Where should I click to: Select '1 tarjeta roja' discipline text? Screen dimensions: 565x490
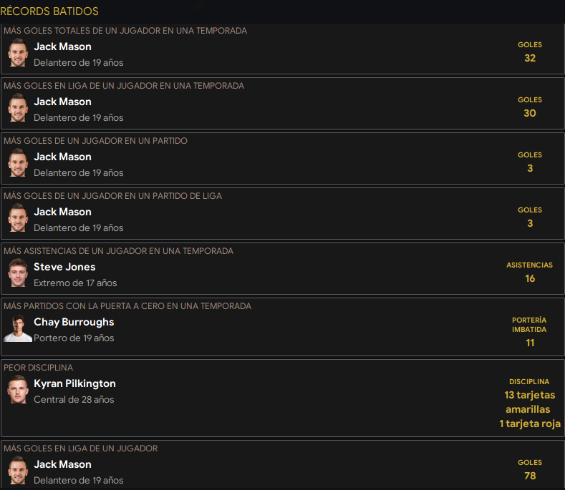(530, 423)
